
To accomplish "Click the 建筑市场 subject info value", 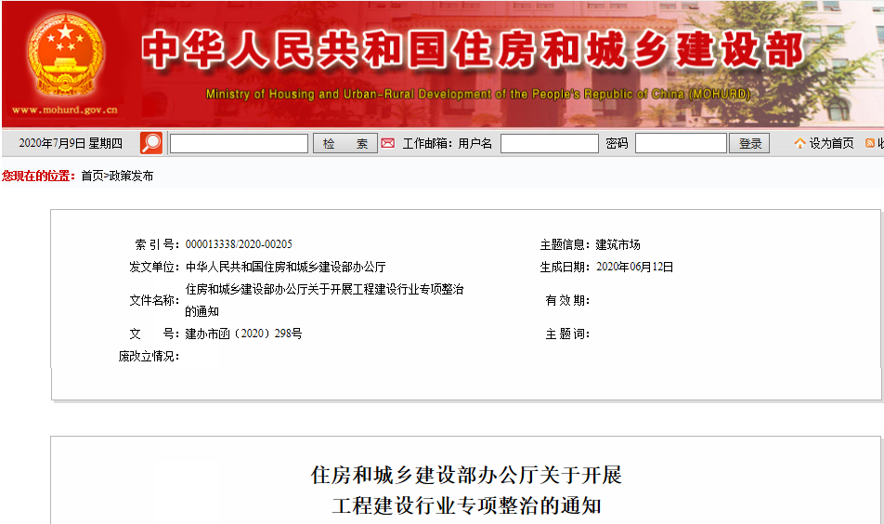I will [617, 244].
